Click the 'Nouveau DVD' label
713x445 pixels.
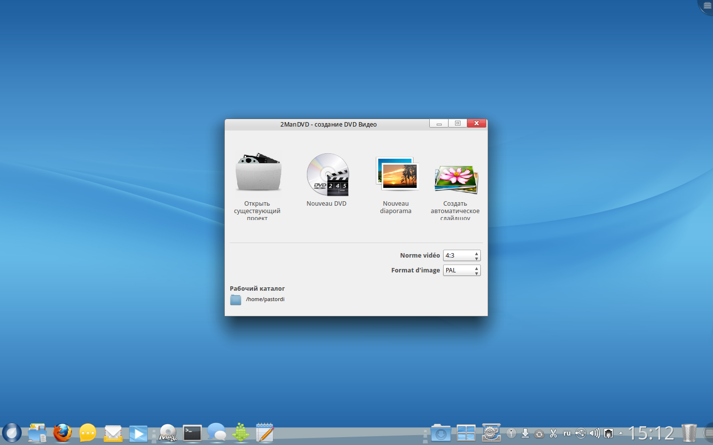tap(326, 204)
